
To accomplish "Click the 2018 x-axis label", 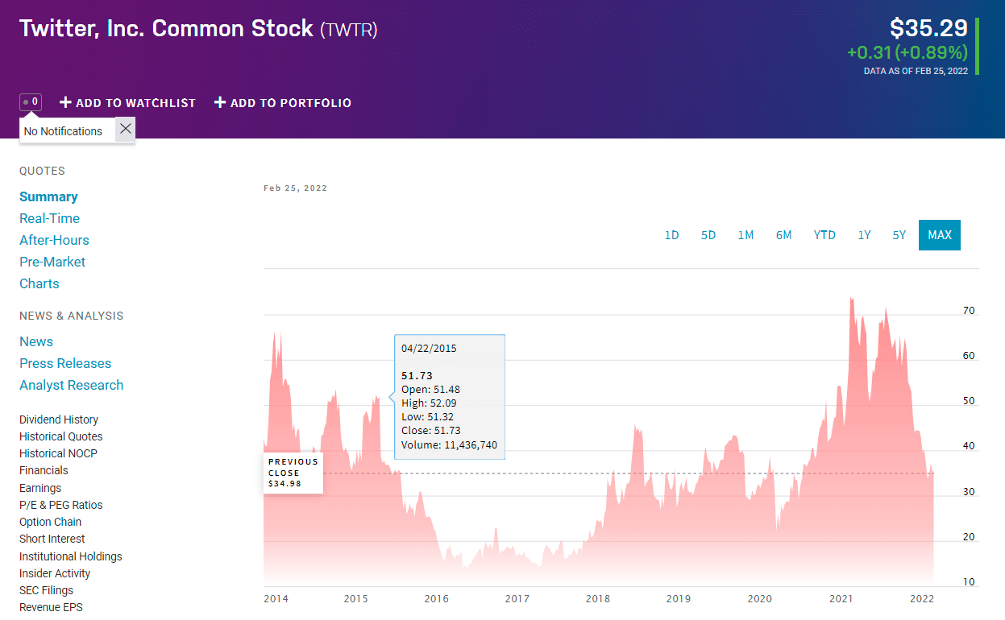I will (598, 598).
